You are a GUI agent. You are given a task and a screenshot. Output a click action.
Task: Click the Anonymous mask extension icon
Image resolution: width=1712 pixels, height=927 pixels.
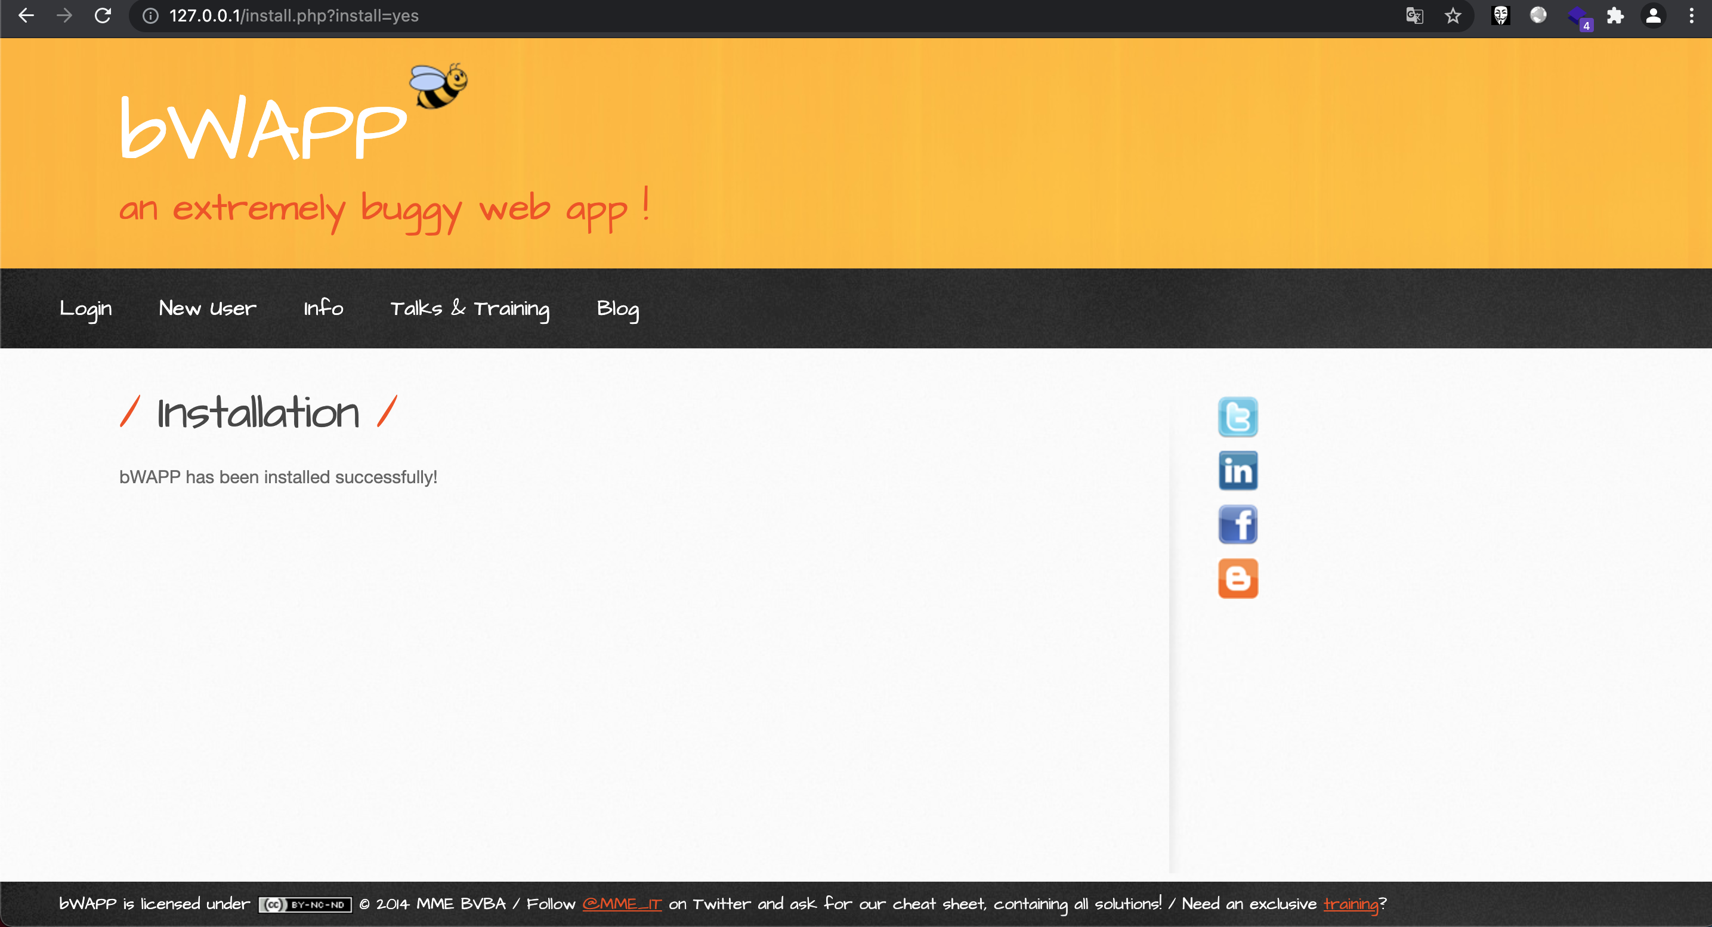(1500, 16)
